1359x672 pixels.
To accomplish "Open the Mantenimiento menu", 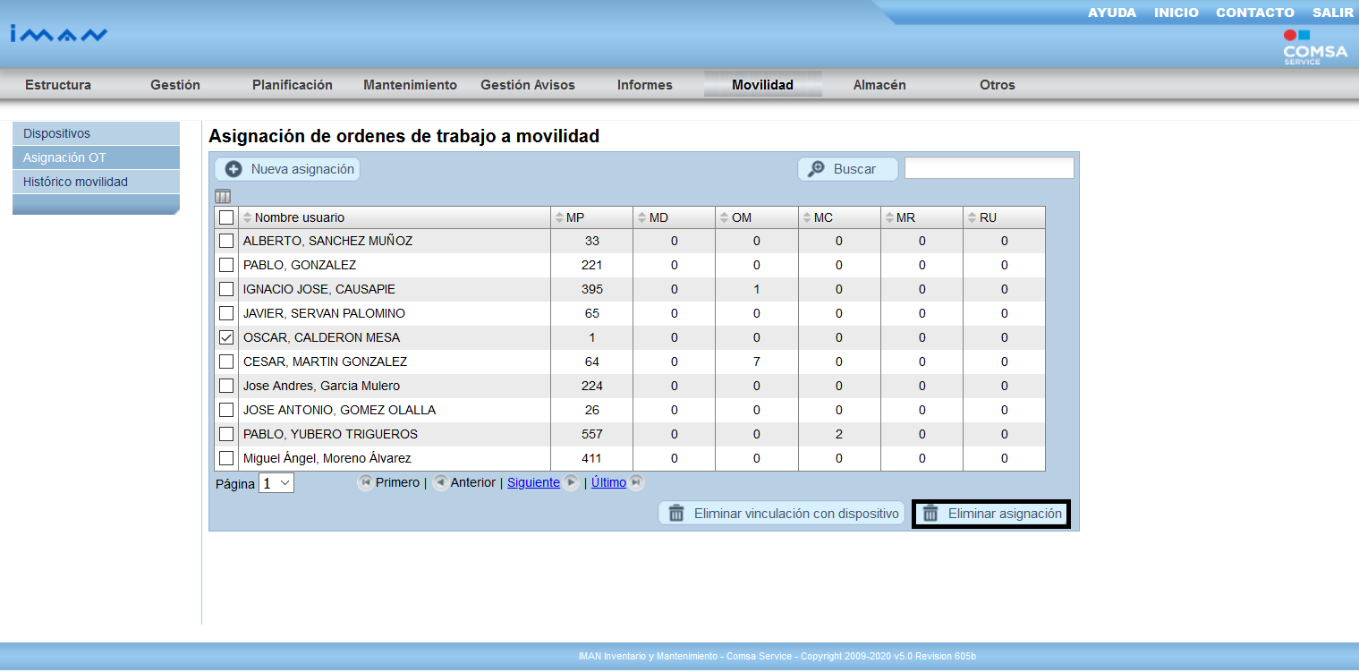I will [x=410, y=85].
